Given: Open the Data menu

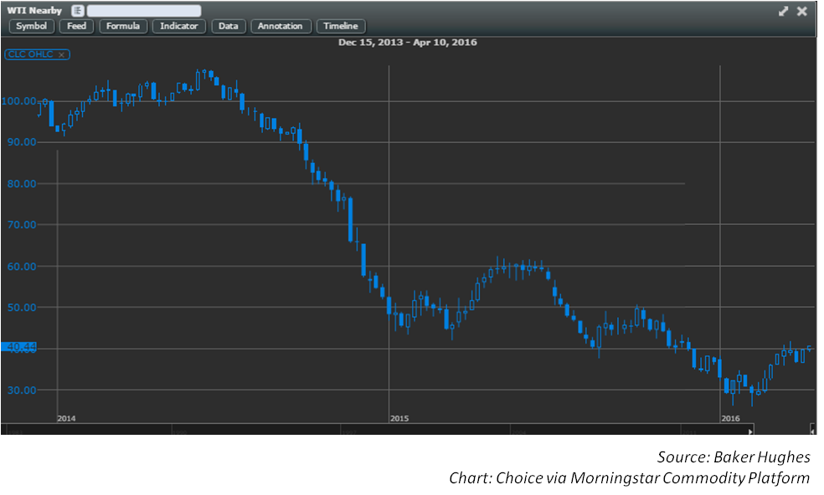Looking at the screenshot, I should click(x=228, y=26).
